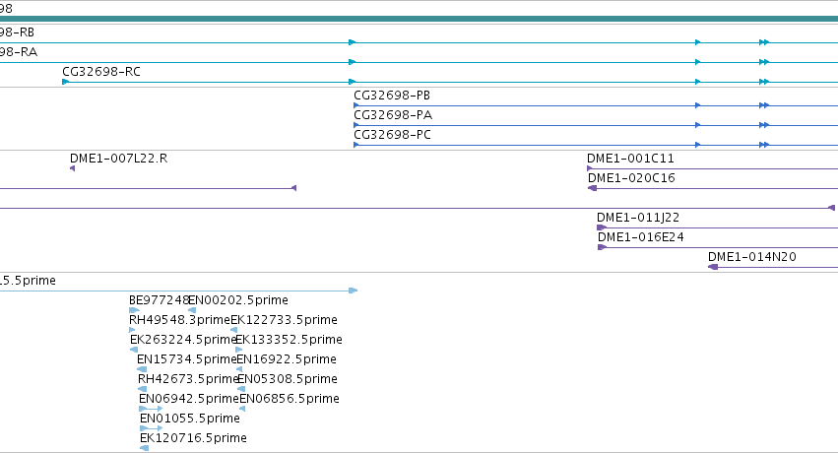Click the EN01055.5prime spliced EST glyph
838x453 pixels.
pyautogui.click(x=152, y=428)
